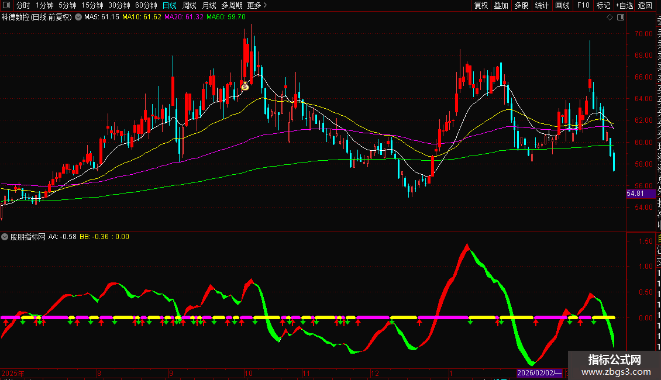Viewport: 661px width, 380px height.
Task: Select the 60分钟 period tab
Action: pyautogui.click(x=146, y=5)
